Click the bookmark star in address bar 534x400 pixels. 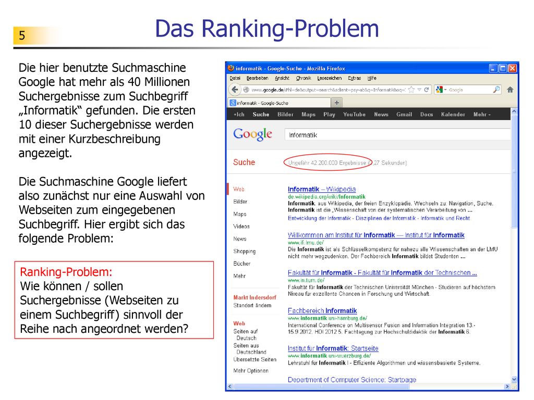tap(411, 90)
